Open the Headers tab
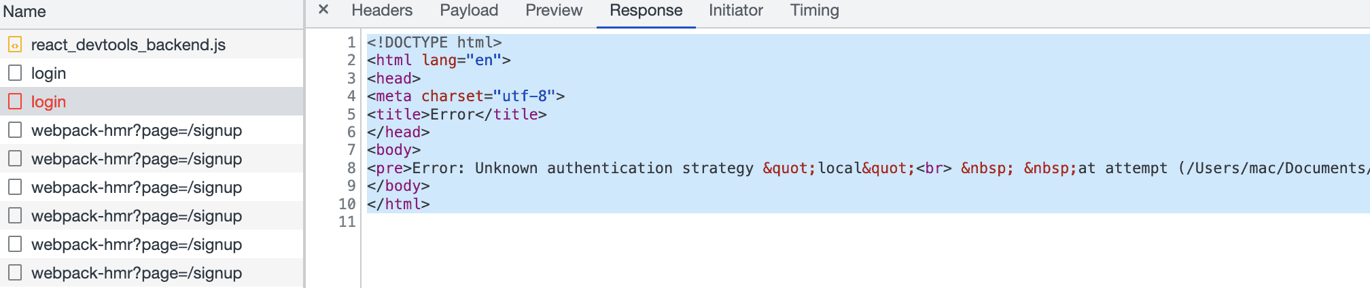The width and height of the screenshot is (1370, 288). [382, 10]
